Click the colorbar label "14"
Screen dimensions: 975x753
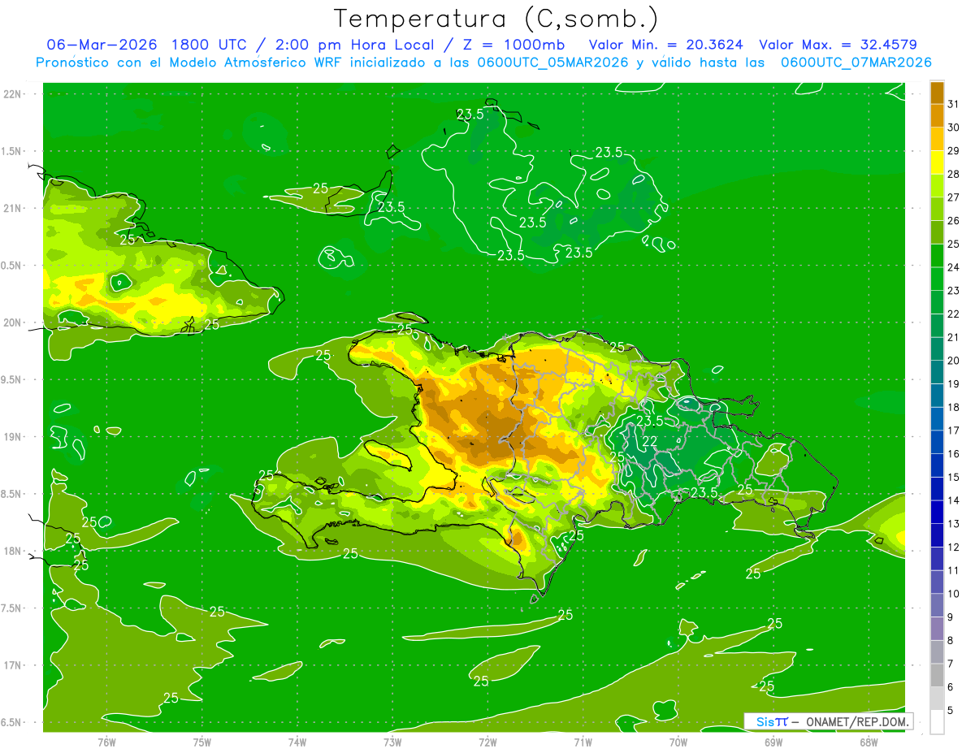click(x=954, y=500)
